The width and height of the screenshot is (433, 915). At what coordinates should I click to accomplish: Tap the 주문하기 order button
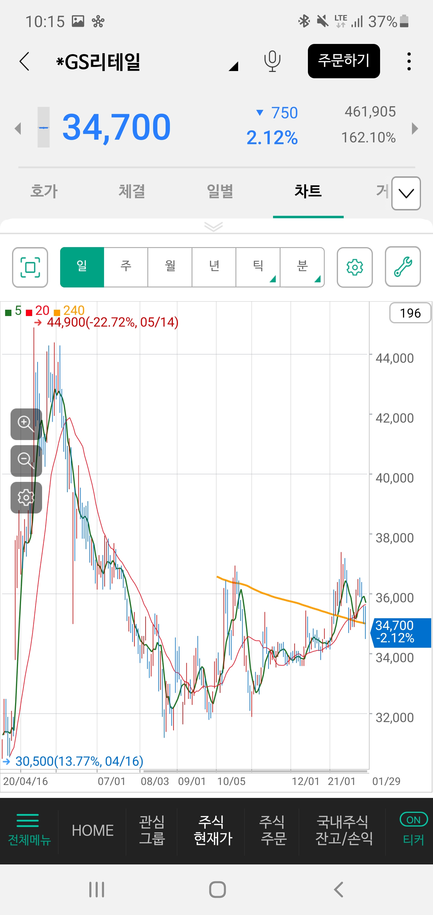click(x=344, y=61)
